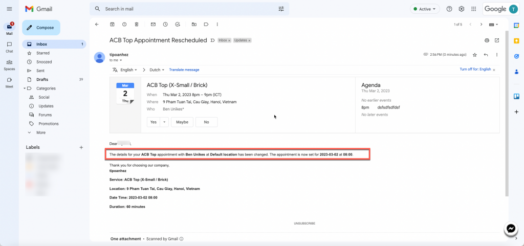Remove the Inbox label chip

(229, 40)
